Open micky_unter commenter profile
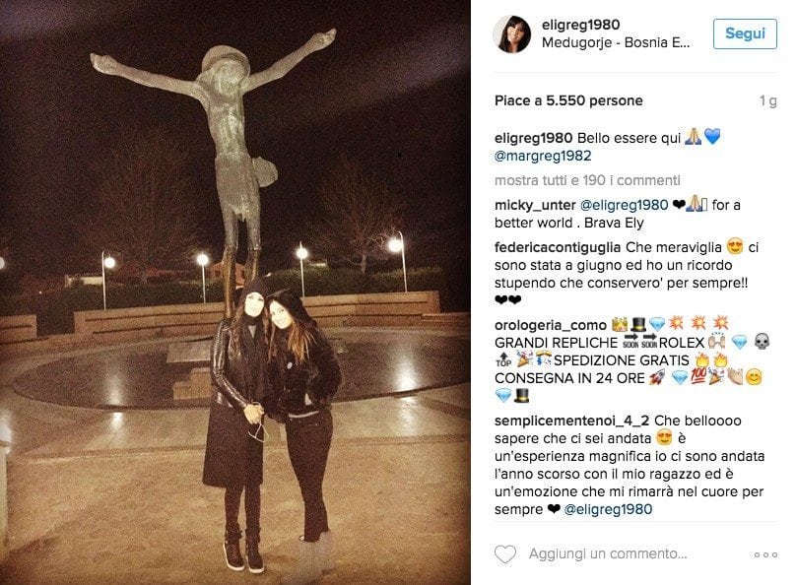Viewport: 796px width, 585px height. (535, 205)
